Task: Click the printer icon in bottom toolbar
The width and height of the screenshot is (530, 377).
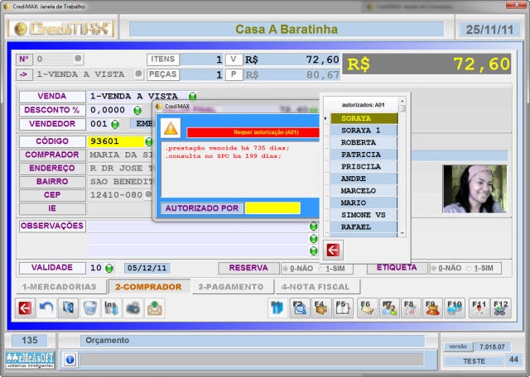Action: (x=132, y=308)
